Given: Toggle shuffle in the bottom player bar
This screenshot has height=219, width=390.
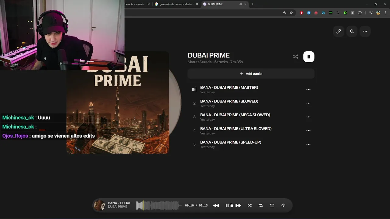Looking at the screenshot, I should (x=250, y=206).
